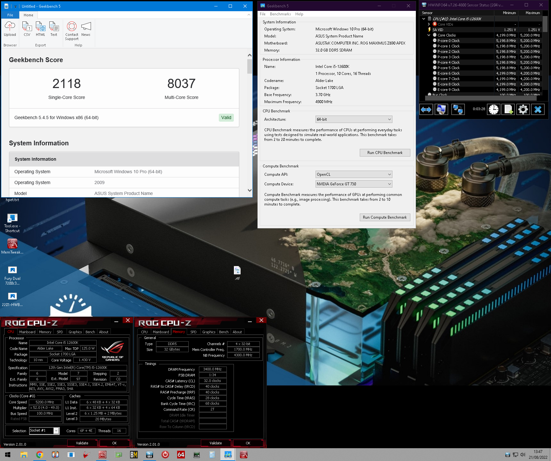Select Home ribbon tab
This screenshot has height=461, width=551.
tap(29, 15)
